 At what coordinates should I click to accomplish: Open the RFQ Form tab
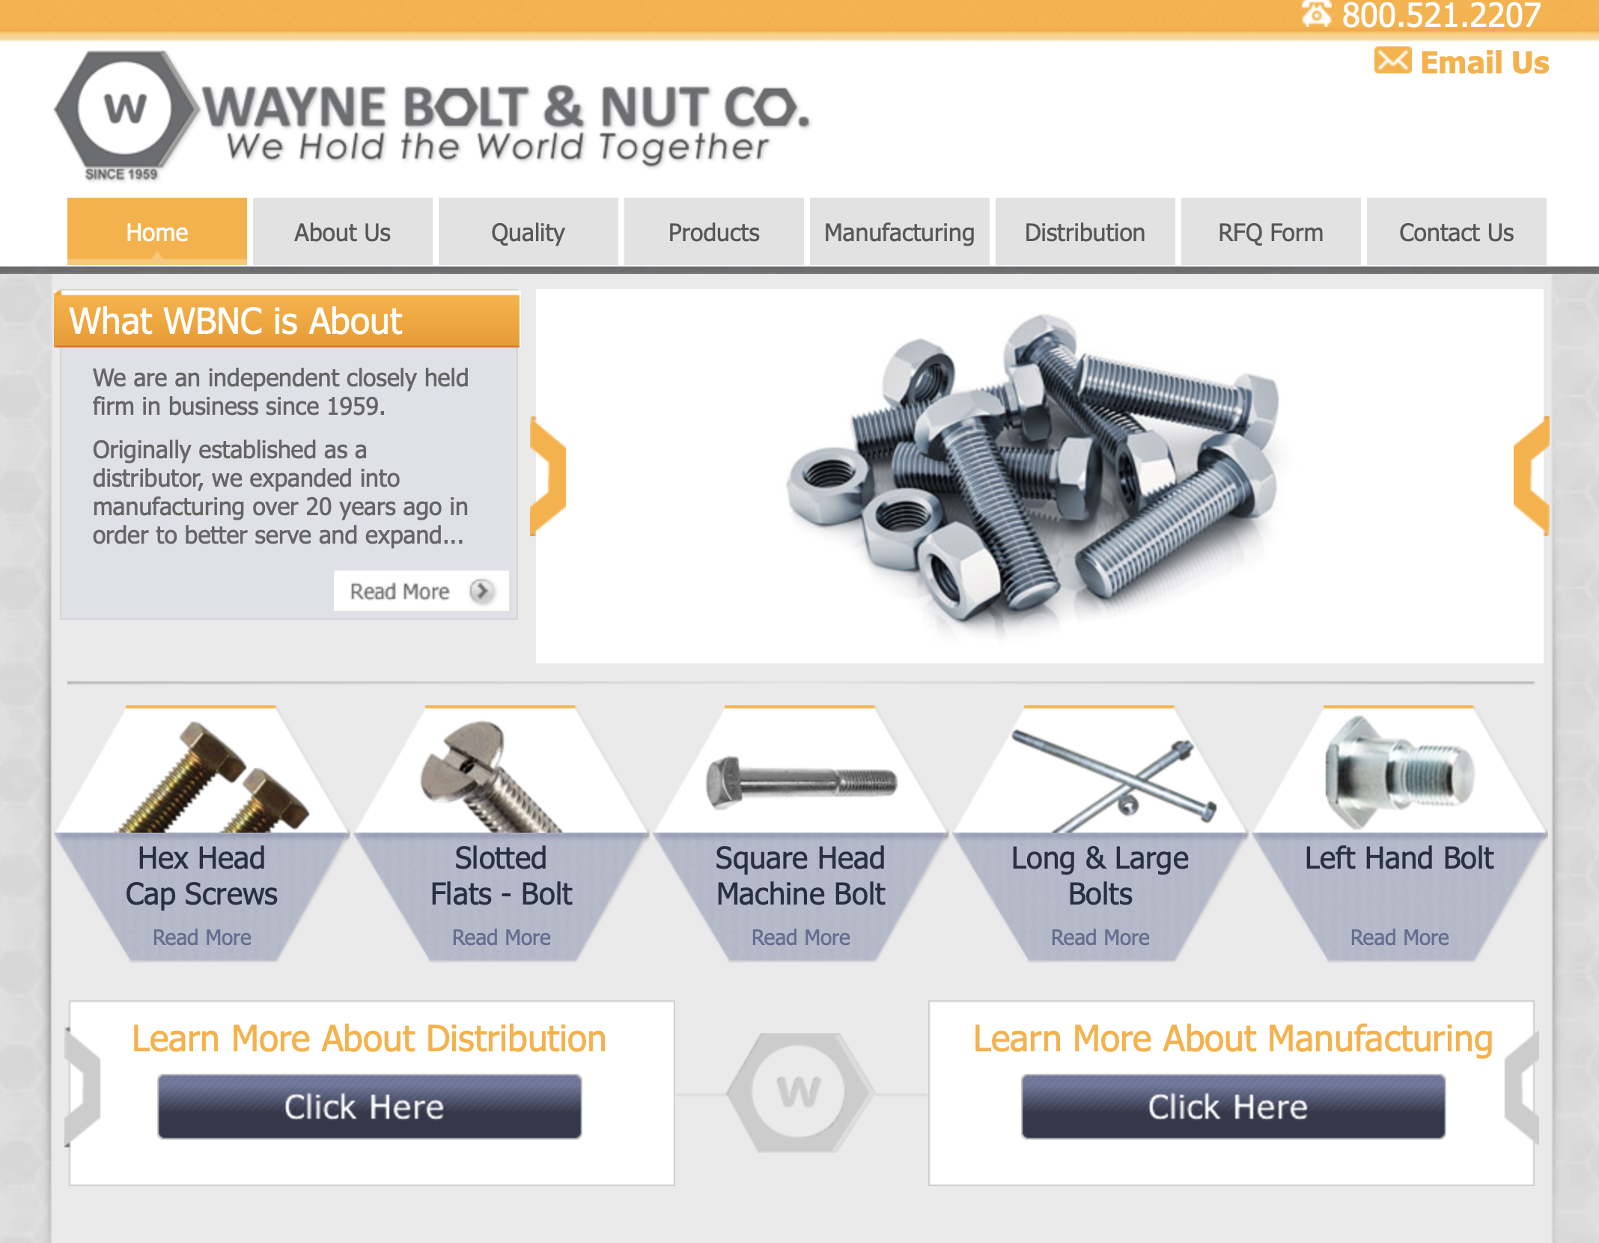point(1271,232)
